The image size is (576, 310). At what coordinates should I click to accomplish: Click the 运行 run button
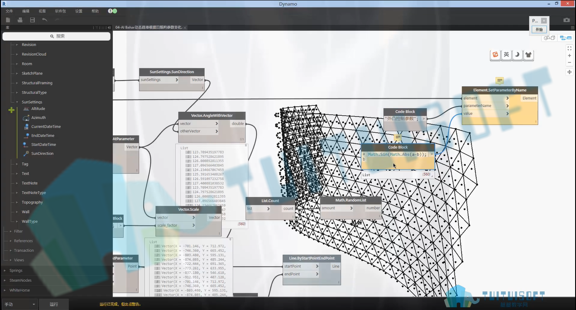pos(54,304)
